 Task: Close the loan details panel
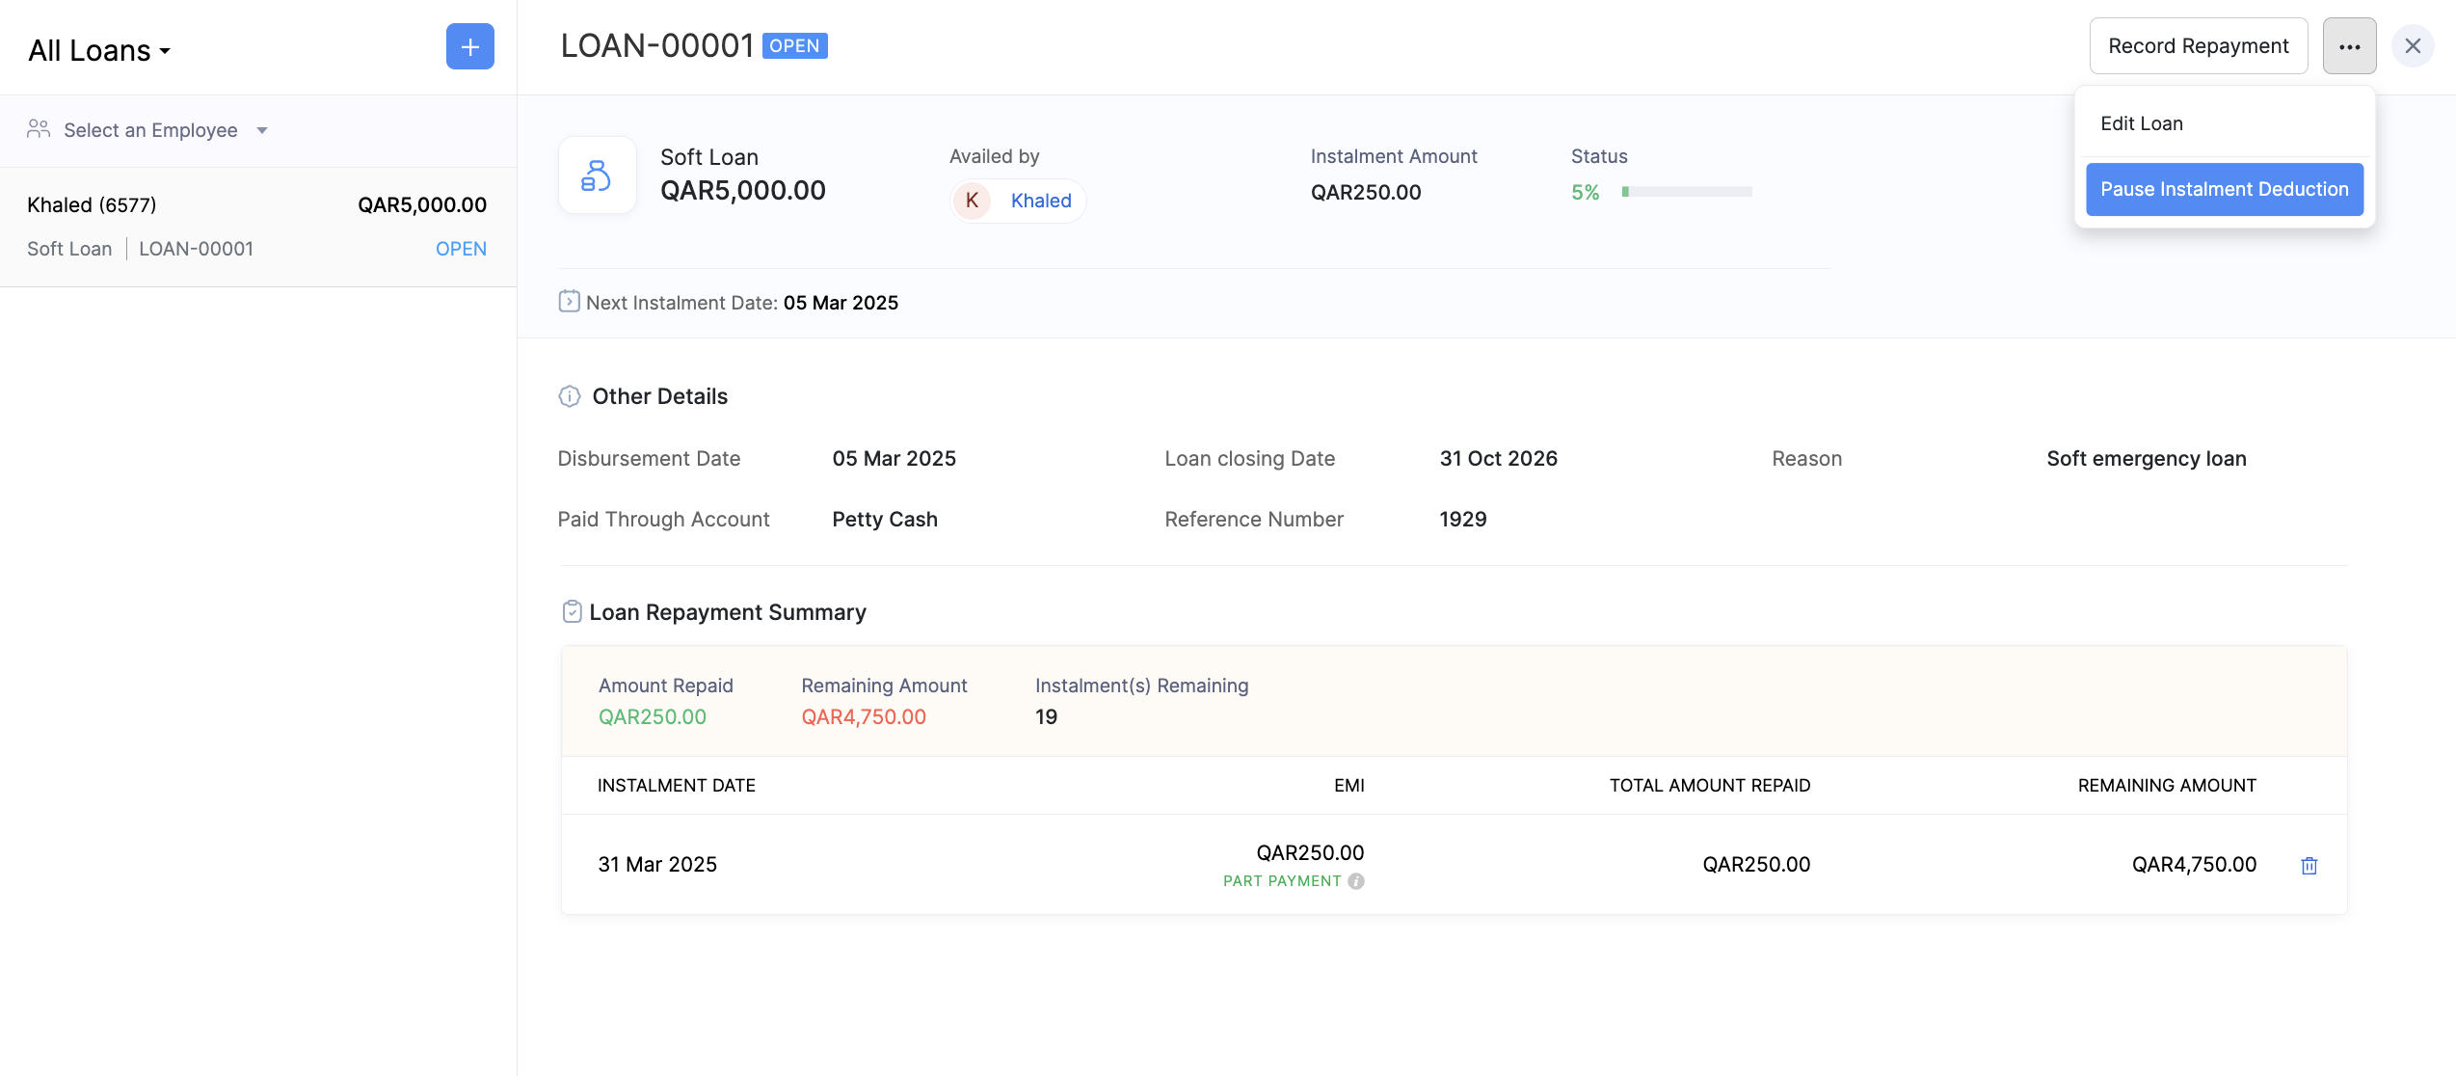coord(2413,46)
